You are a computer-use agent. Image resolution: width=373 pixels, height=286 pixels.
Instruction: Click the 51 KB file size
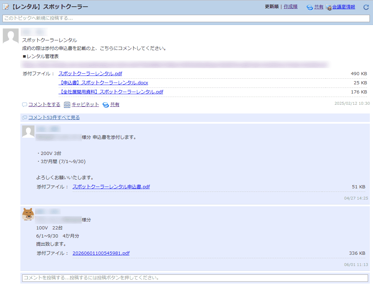[359, 187]
